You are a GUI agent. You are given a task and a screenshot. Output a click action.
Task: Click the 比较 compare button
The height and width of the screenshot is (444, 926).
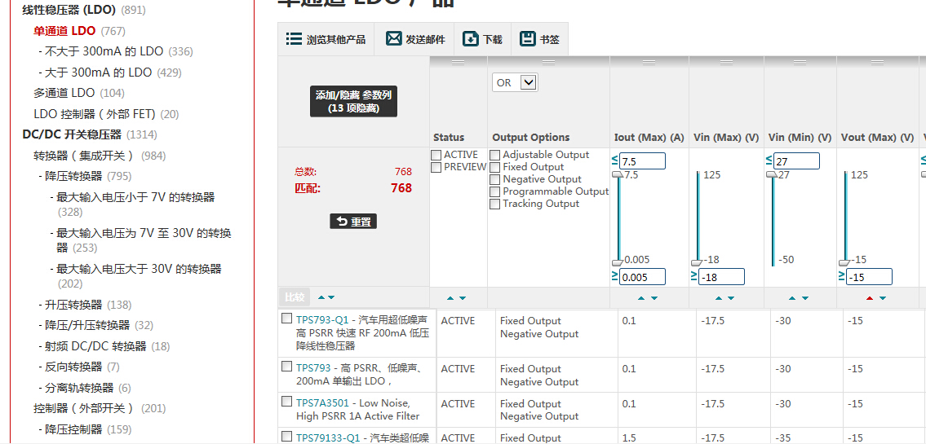tap(295, 297)
